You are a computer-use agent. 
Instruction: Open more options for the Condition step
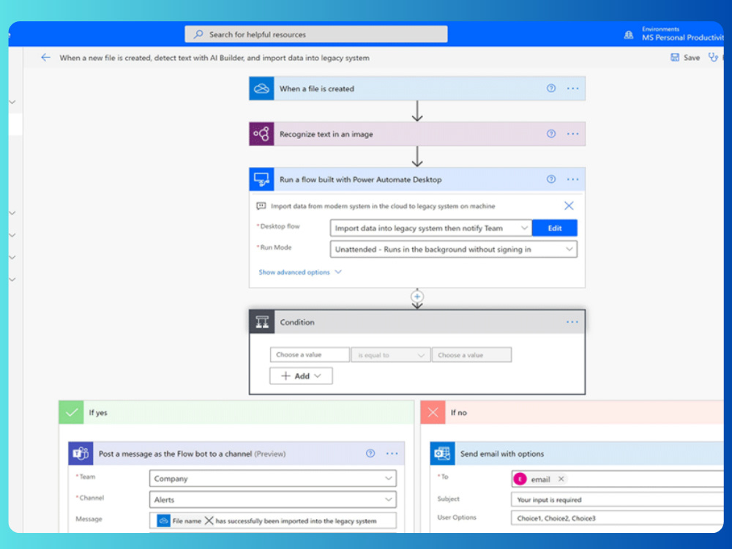[572, 322]
